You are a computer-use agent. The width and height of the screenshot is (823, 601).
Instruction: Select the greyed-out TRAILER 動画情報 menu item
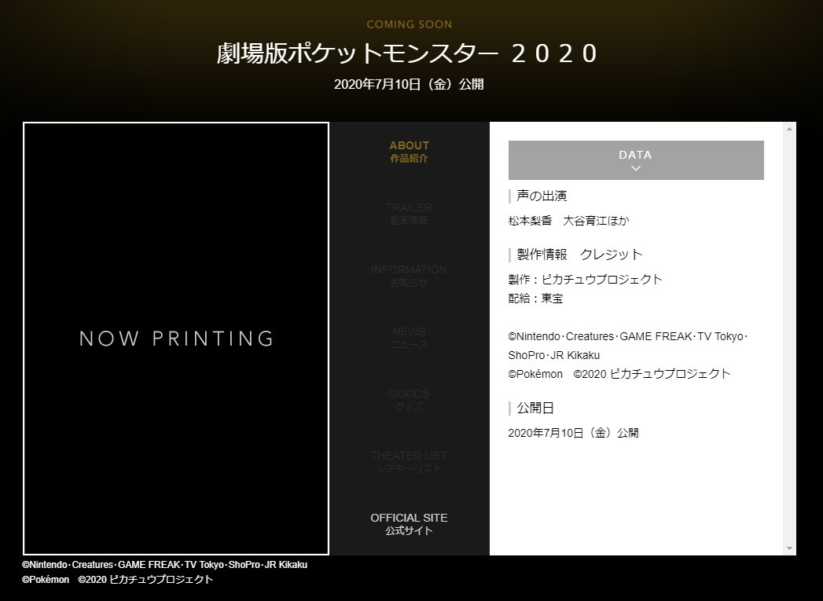409,214
